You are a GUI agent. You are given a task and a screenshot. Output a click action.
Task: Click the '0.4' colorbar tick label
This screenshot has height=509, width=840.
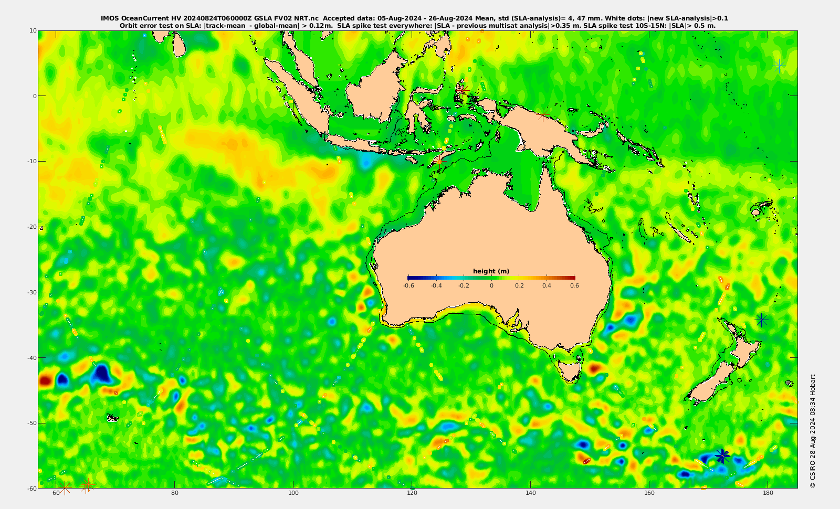tap(547, 285)
